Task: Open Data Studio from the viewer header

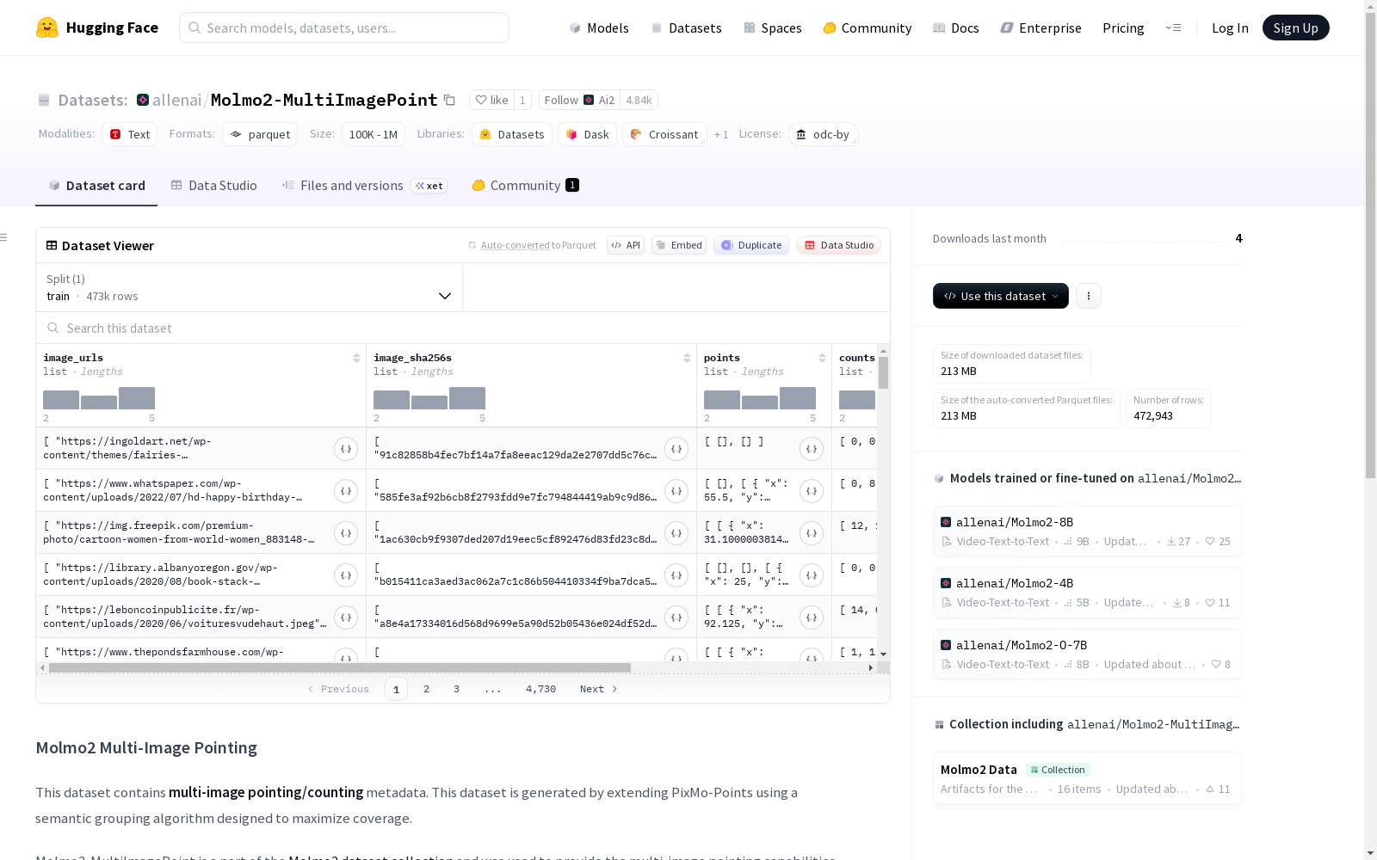Action: [839, 245]
